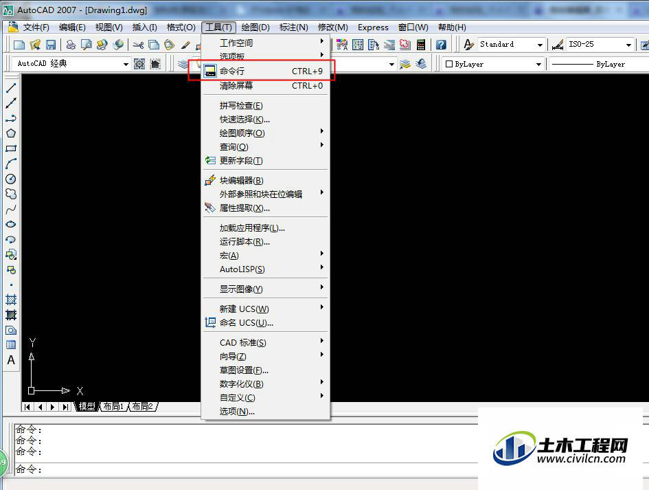
Task: Select the Hatch tool
Action: (x=11, y=300)
